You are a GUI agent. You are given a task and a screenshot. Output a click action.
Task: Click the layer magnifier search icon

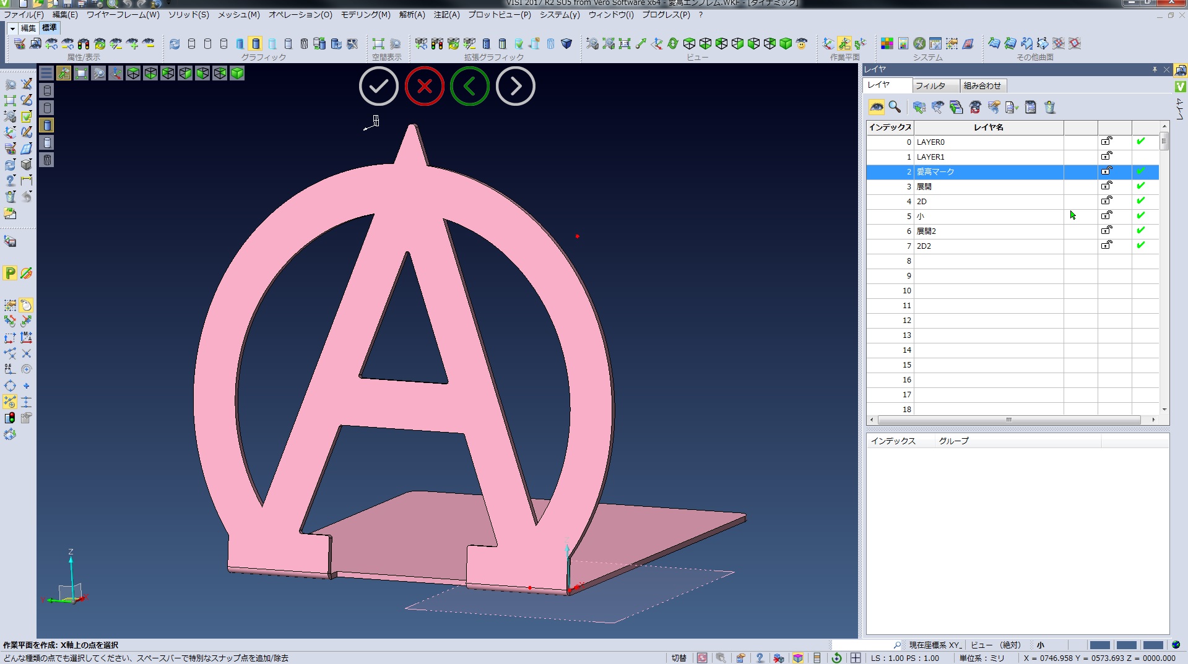tap(895, 107)
